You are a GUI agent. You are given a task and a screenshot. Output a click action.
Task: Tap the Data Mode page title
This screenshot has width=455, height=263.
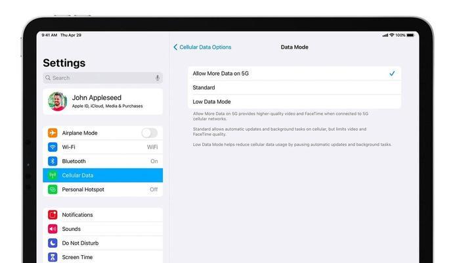click(294, 47)
